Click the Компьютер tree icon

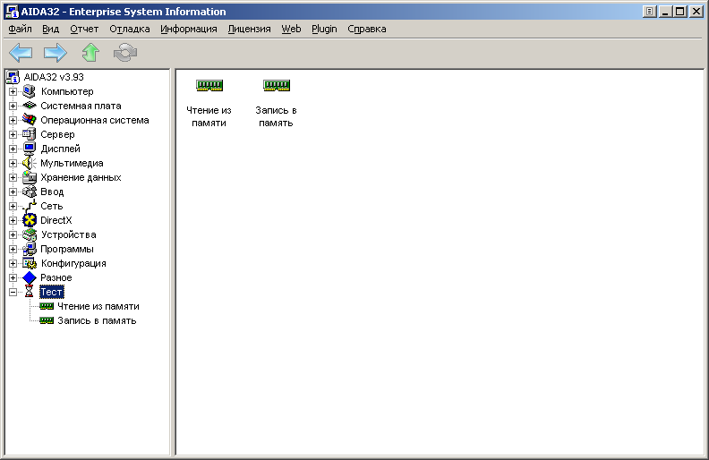[x=30, y=91]
